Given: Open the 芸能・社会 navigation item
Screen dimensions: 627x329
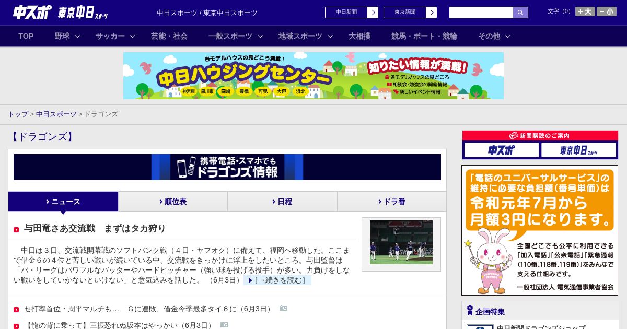Looking at the screenshot, I should [x=169, y=36].
